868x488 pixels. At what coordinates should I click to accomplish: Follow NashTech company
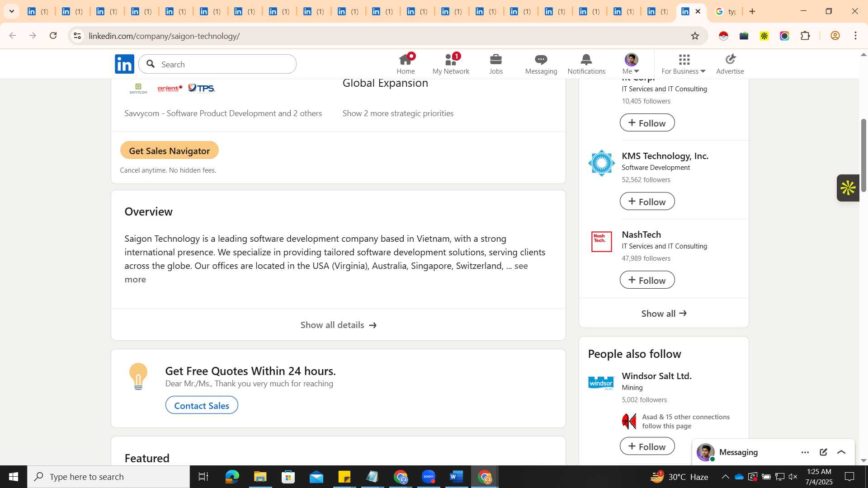(647, 280)
